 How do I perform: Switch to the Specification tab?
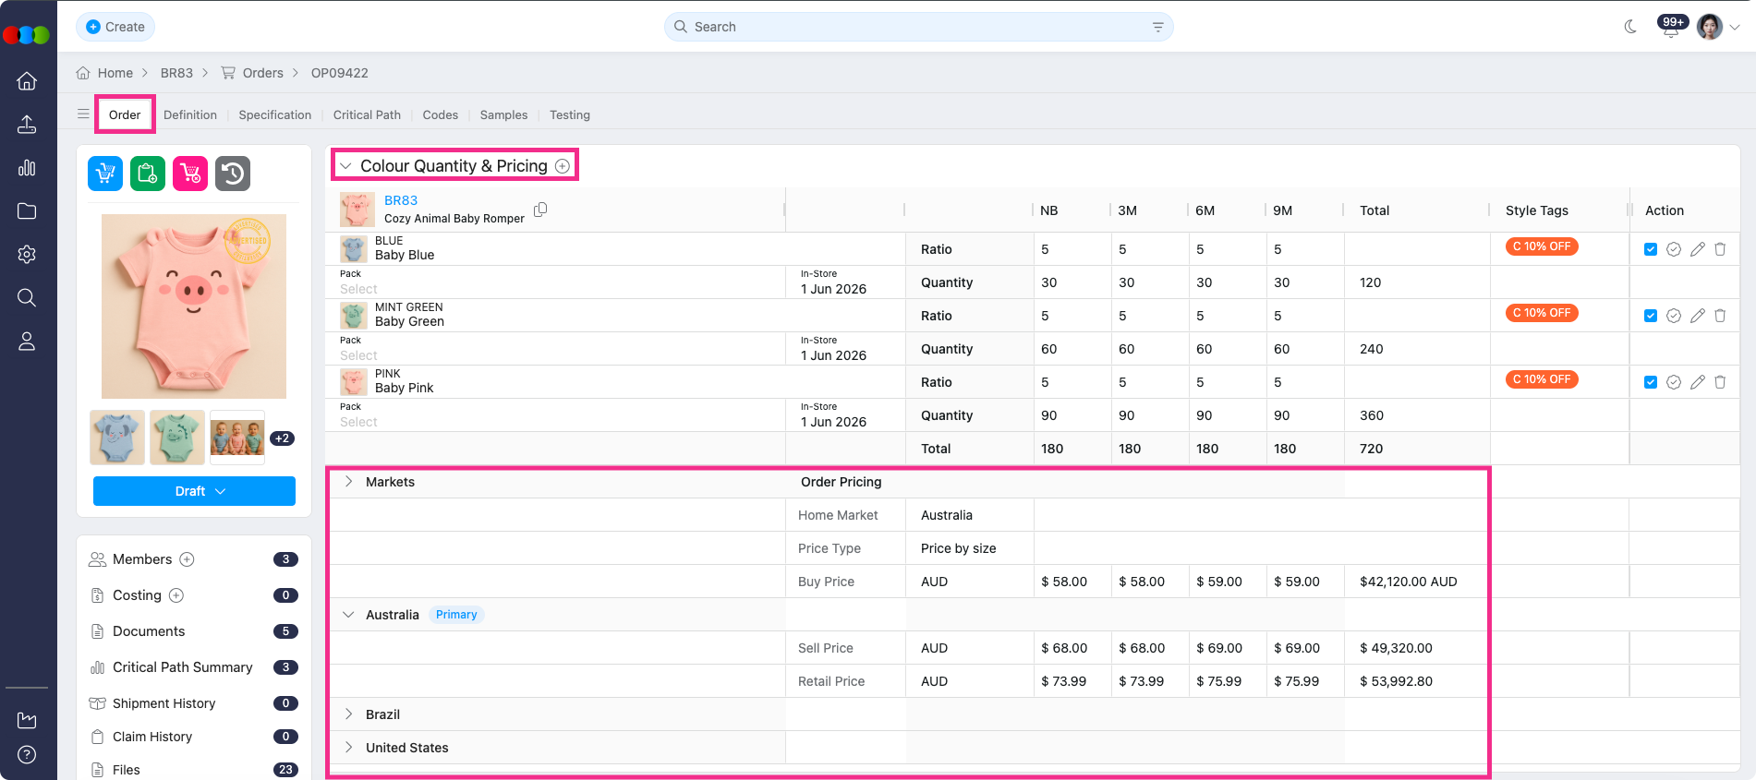click(x=274, y=115)
